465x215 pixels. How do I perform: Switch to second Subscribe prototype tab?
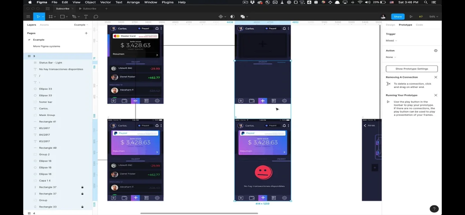(x=88, y=8)
